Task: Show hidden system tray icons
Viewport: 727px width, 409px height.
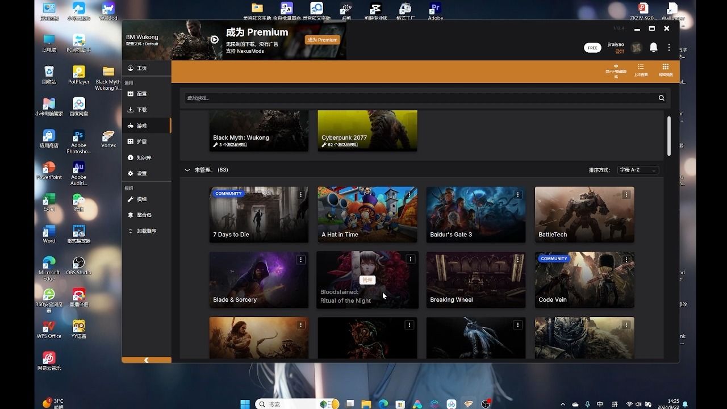Action: pyautogui.click(x=563, y=404)
